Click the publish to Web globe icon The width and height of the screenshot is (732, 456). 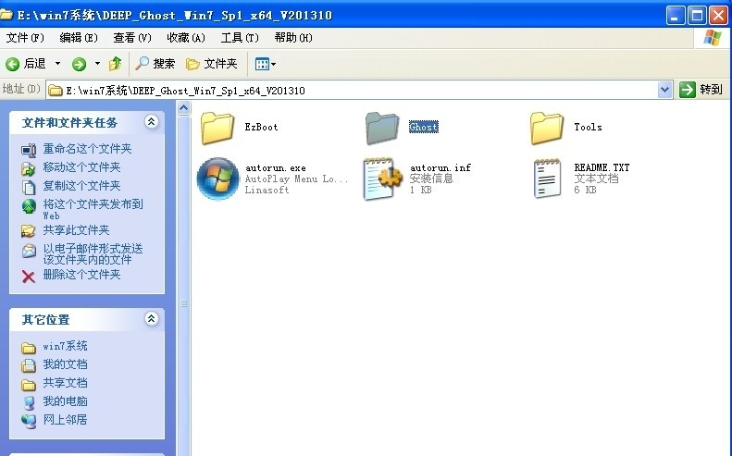point(29,206)
